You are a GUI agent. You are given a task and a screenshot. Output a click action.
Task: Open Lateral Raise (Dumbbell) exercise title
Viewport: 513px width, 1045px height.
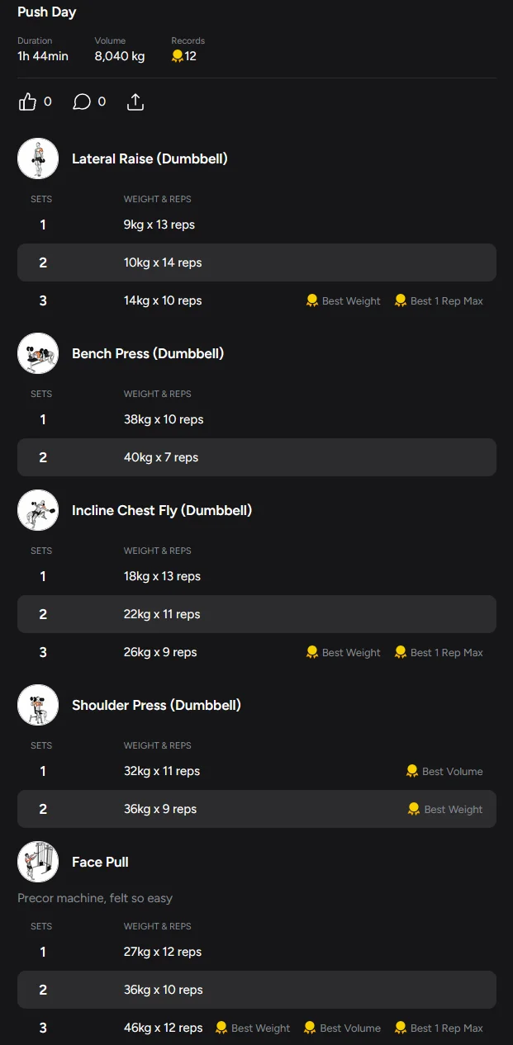[150, 158]
